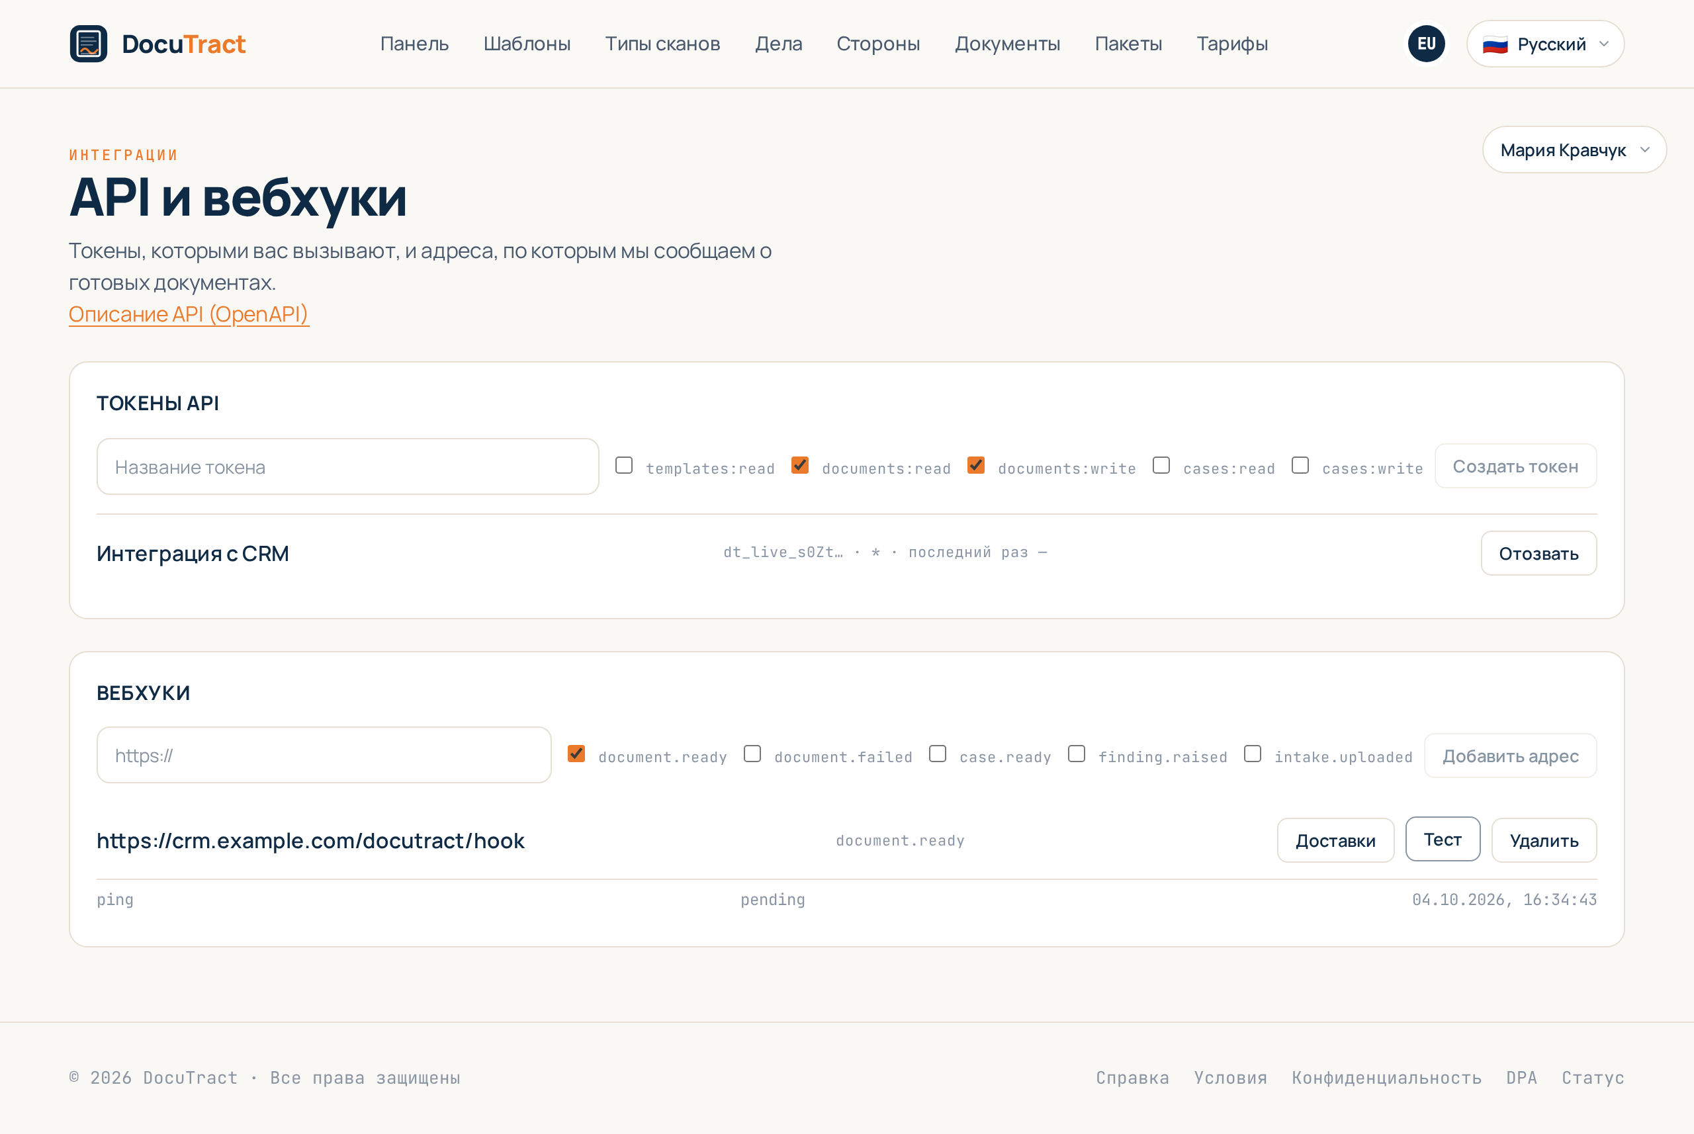
Task: Uncheck the documents:write scope
Action: coord(976,465)
